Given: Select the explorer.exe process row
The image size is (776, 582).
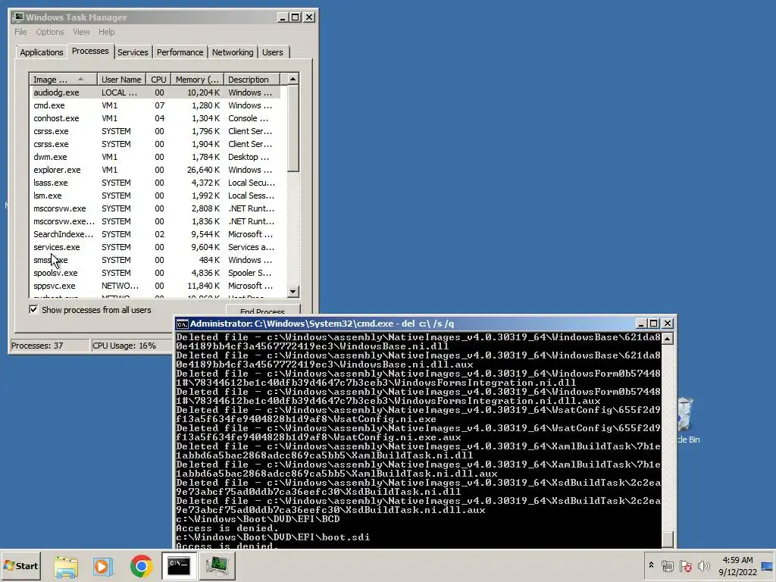Looking at the screenshot, I should pos(155,170).
